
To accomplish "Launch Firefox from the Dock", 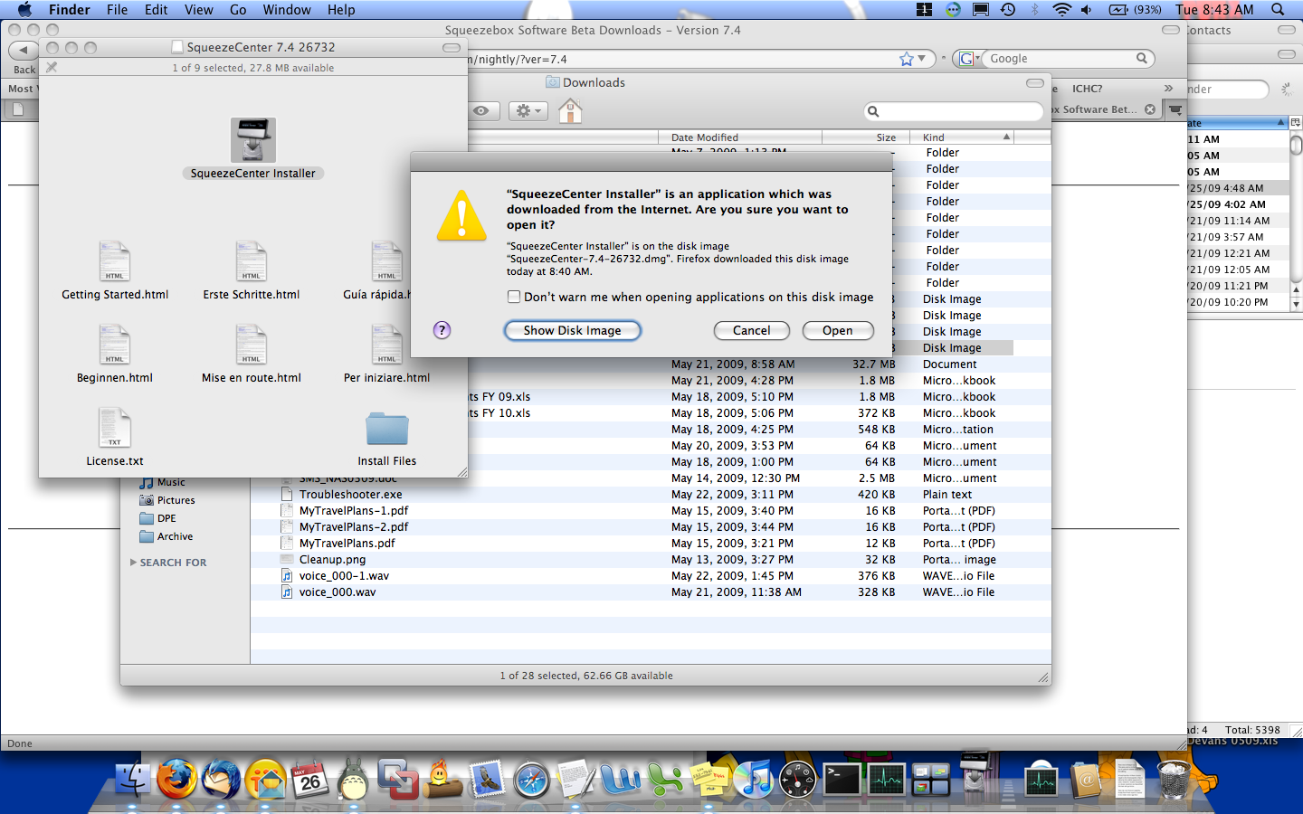I will tap(176, 779).
